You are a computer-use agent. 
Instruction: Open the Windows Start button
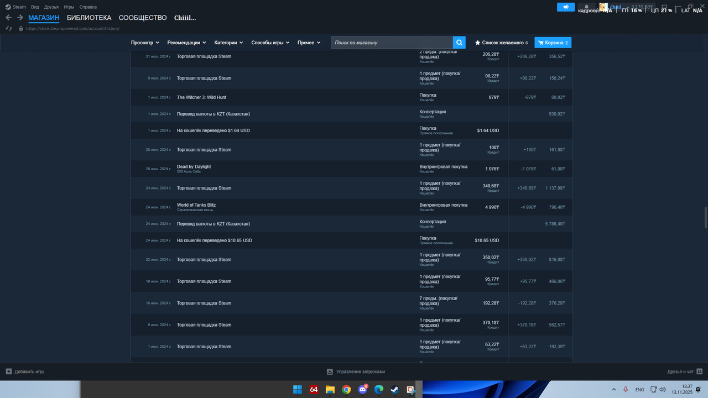[298, 389]
